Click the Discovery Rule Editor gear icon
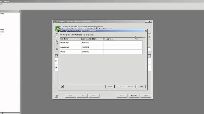The height and width of the screenshot is (114, 204). [58, 28]
